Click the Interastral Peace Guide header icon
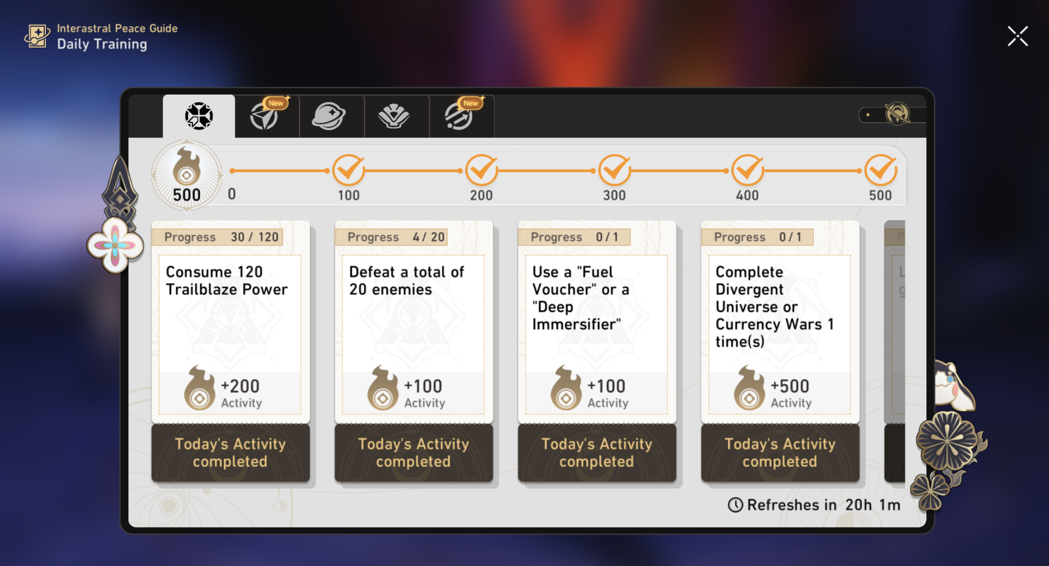Screen dimensions: 1049x566 pos(37,36)
